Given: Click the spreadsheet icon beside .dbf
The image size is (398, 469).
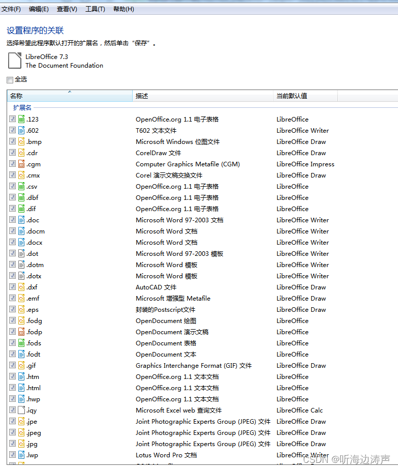Looking at the screenshot, I should 21,197.
